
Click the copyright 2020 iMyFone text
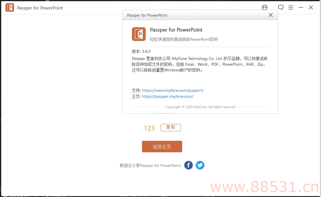pos(200,107)
